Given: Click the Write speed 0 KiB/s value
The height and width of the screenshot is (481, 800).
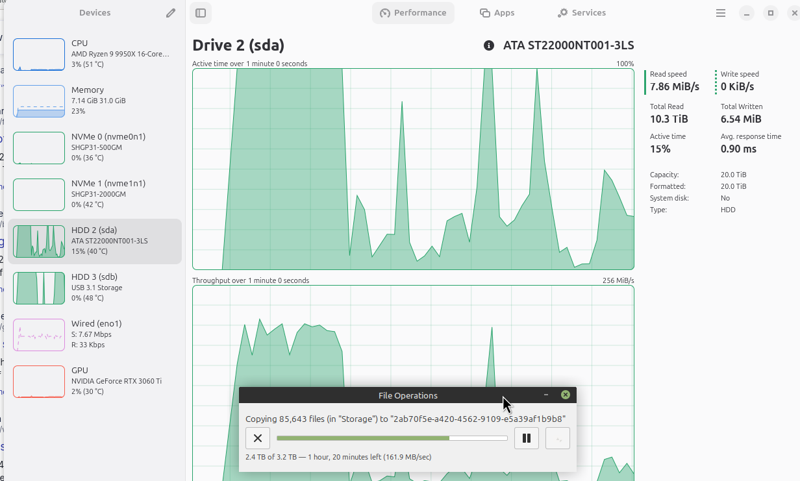Looking at the screenshot, I should click(x=738, y=86).
